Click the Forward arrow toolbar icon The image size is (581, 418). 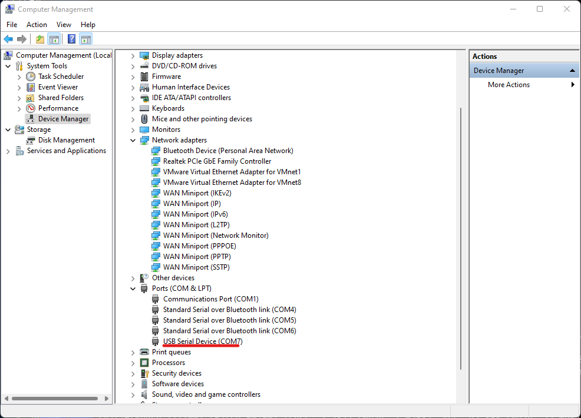pos(22,39)
